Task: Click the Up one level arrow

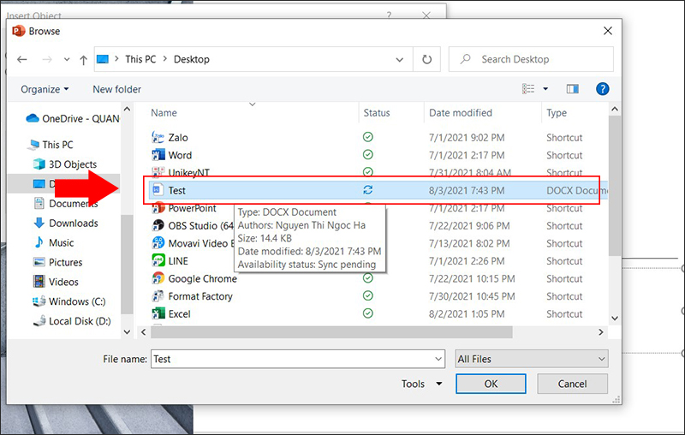Action: coord(83,60)
